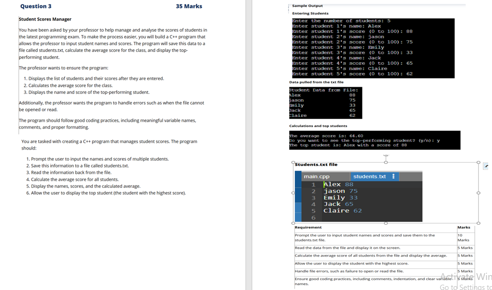Click the three-dot menu on students.txt tab

[x=393, y=176]
